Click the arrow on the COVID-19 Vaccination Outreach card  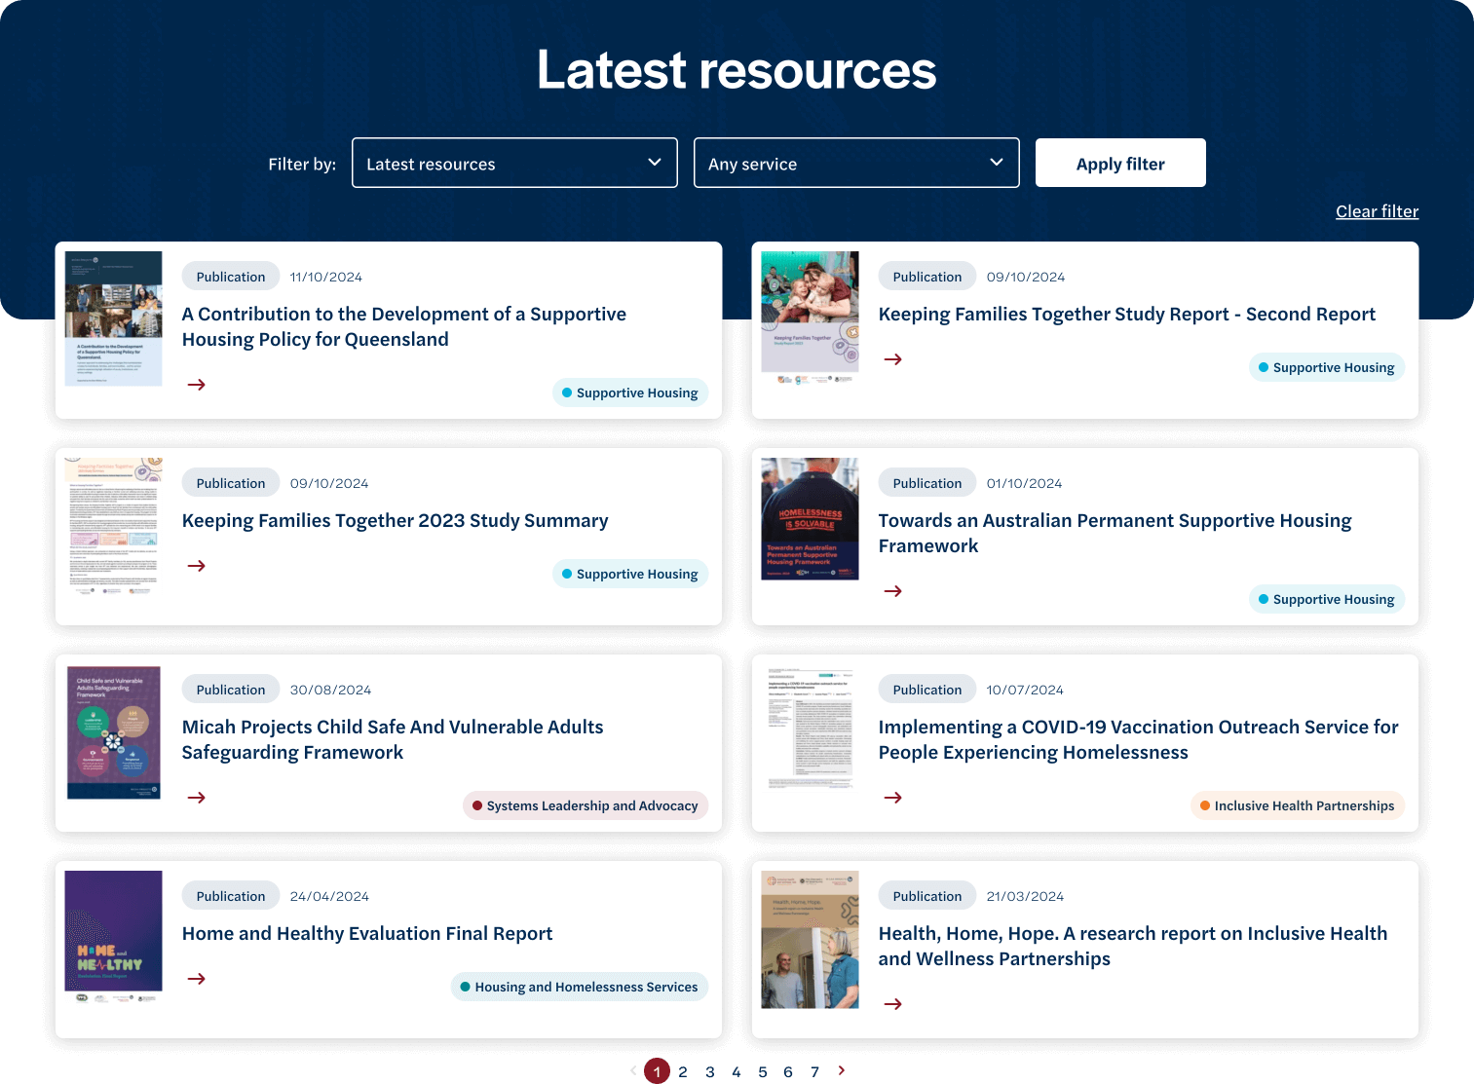[892, 797]
